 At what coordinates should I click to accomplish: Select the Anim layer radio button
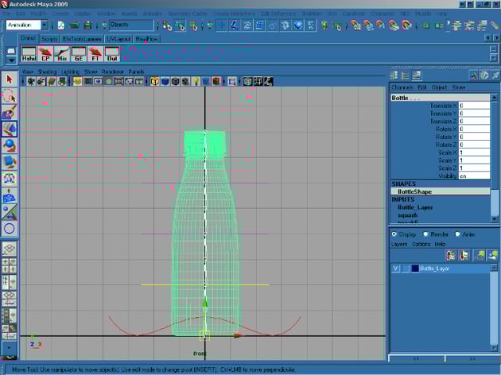click(457, 234)
